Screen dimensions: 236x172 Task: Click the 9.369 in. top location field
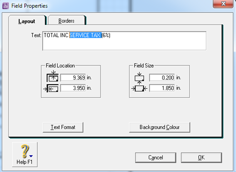(x=73, y=77)
